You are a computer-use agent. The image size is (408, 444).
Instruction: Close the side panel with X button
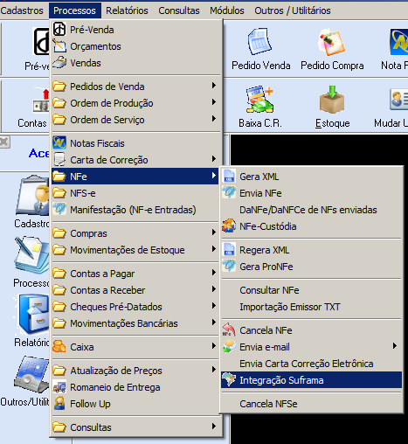tap(4, 142)
